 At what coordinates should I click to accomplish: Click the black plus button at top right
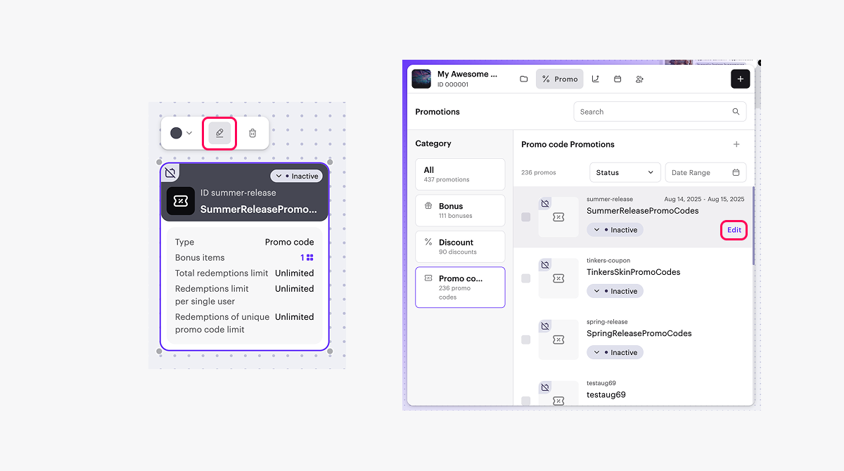[x=740, y=79]
